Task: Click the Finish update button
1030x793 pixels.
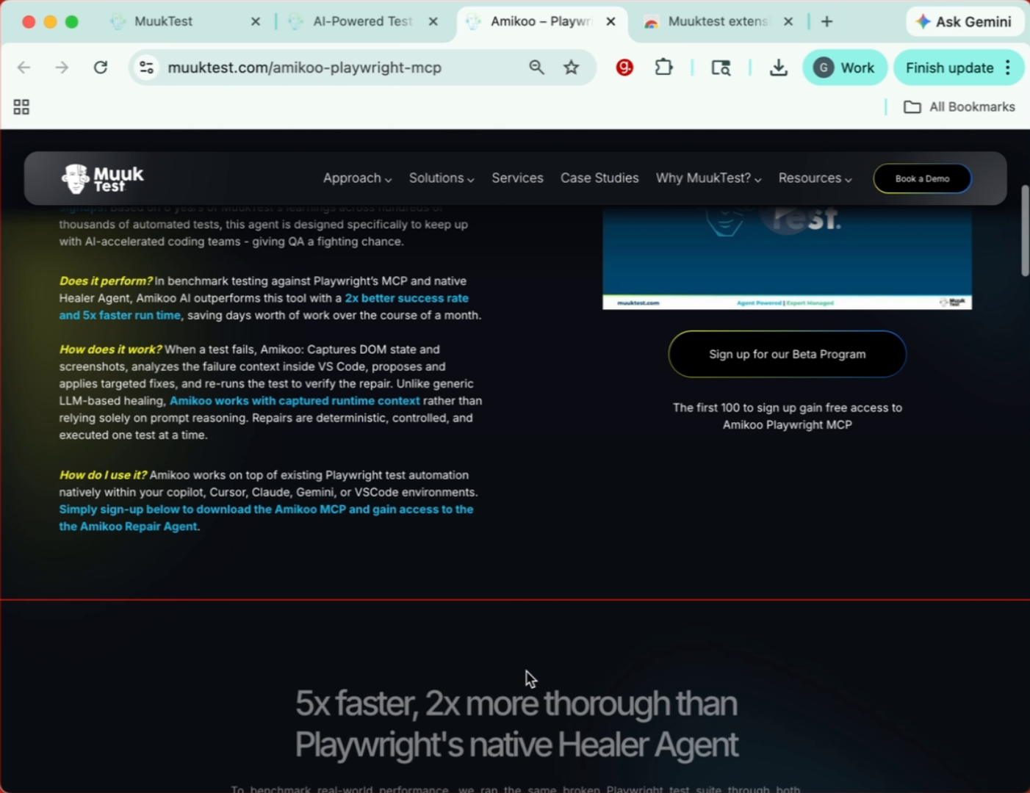Action: [x=949, y=68]
